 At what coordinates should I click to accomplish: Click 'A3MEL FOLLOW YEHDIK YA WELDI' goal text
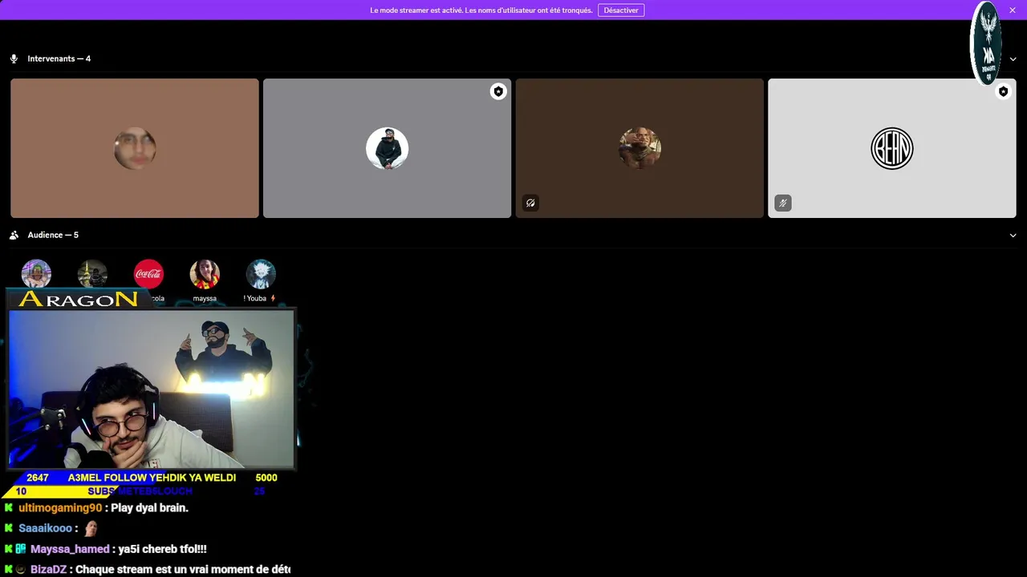(x=152, y=478)
